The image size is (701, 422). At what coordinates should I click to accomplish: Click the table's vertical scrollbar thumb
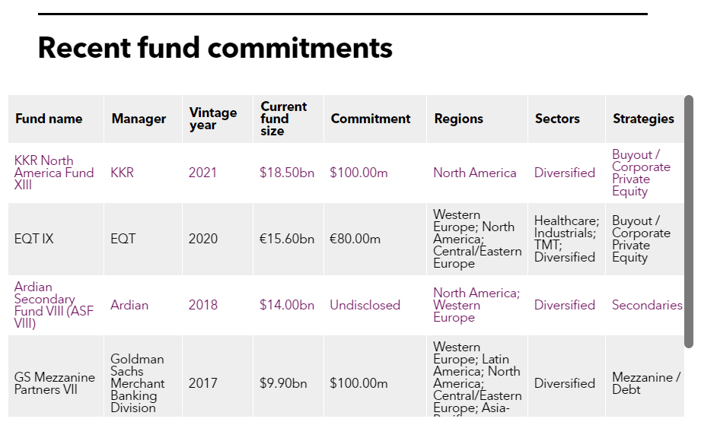pos(689,221)
